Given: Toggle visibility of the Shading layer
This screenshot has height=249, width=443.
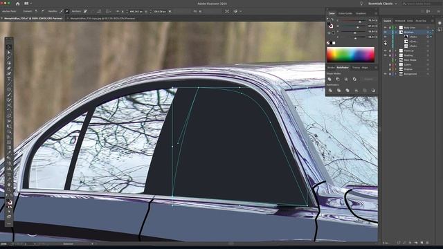Looking at the screenshot, I should point(385,55).
